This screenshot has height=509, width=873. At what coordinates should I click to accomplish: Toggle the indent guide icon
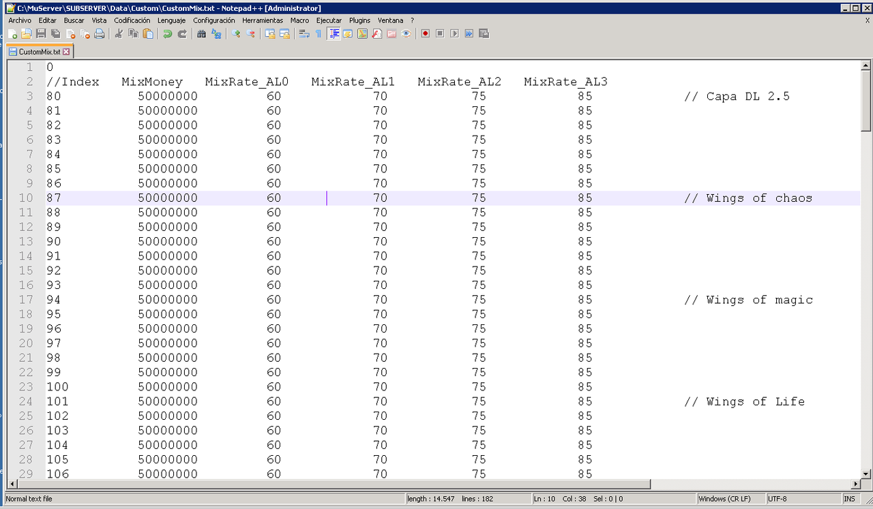point(334,33)
